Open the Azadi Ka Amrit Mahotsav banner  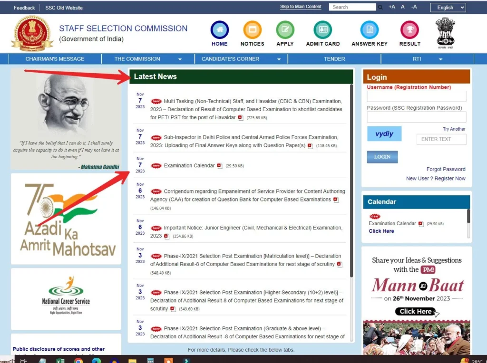tap(66, 219)
